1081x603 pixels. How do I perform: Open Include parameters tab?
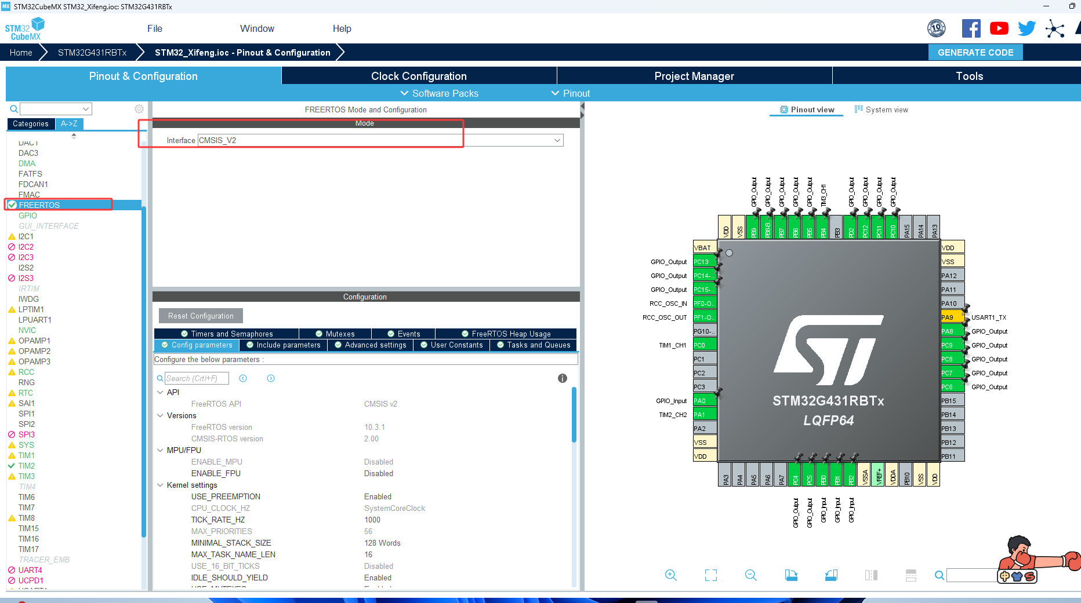click(x=284, y=345)
